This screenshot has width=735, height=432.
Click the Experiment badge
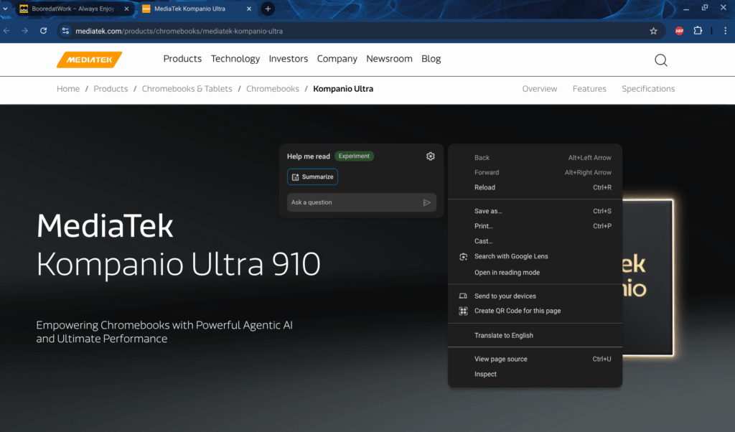(x=354, y=156)
